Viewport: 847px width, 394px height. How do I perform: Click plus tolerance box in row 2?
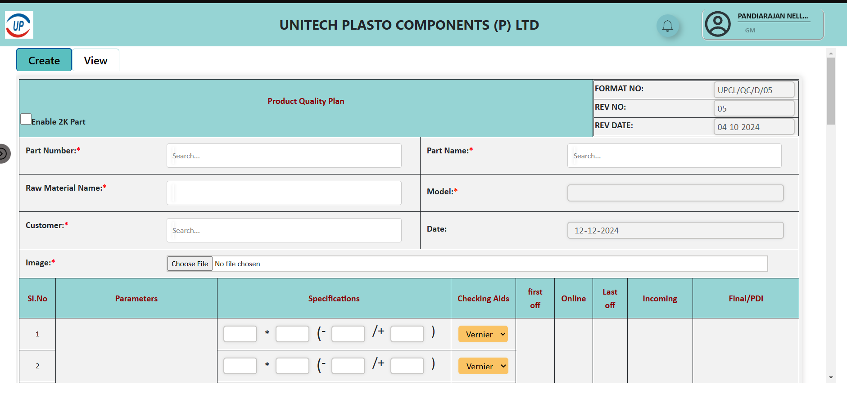coord(407,366)
